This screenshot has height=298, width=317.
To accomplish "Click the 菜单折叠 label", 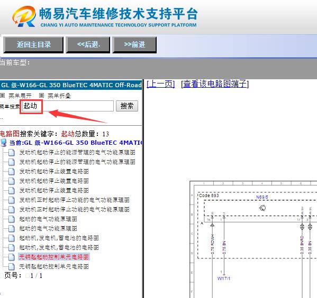I will 59,96.
